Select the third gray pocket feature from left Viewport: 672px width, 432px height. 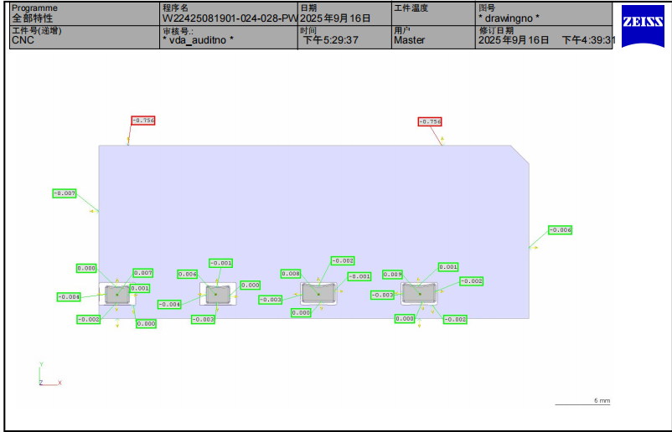coord(318,292)
